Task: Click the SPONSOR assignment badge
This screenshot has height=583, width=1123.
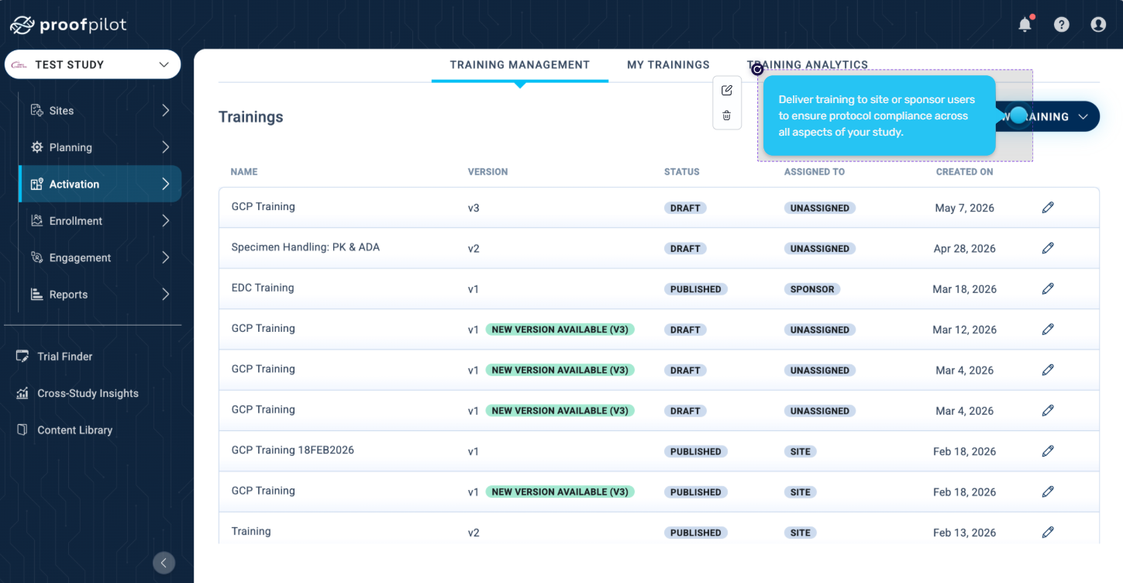Action: pos(812,289)
